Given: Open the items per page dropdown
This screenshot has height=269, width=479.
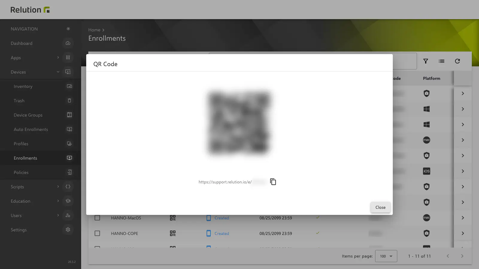Looking at the screenshot, I should [x=386, y=256].
